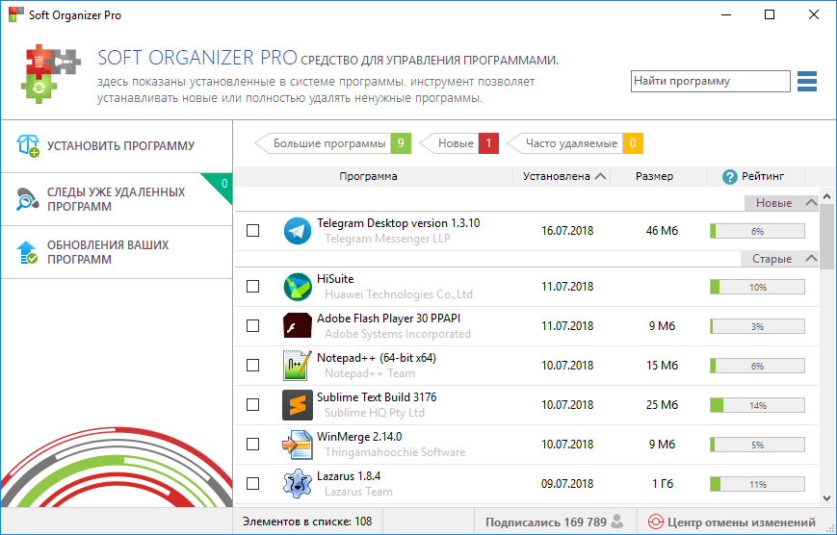The width and height of the screenshot is (837, 535).
Task: Tick the Adobe Flash Player 30 PPAPI checkbox
Action: pyautogui.click(x=253, y=326)
